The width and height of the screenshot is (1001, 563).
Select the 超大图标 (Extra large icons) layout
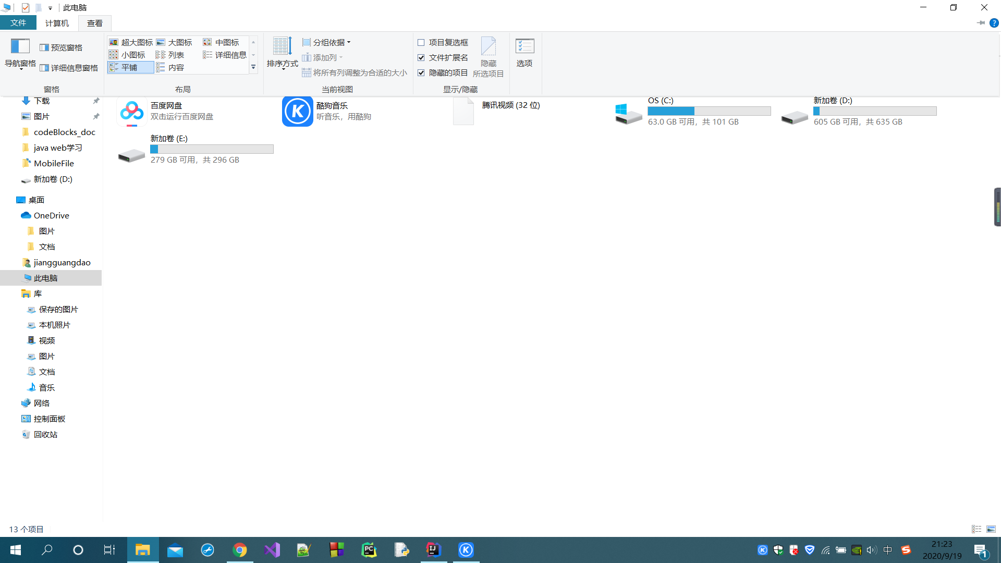point(131,42)
